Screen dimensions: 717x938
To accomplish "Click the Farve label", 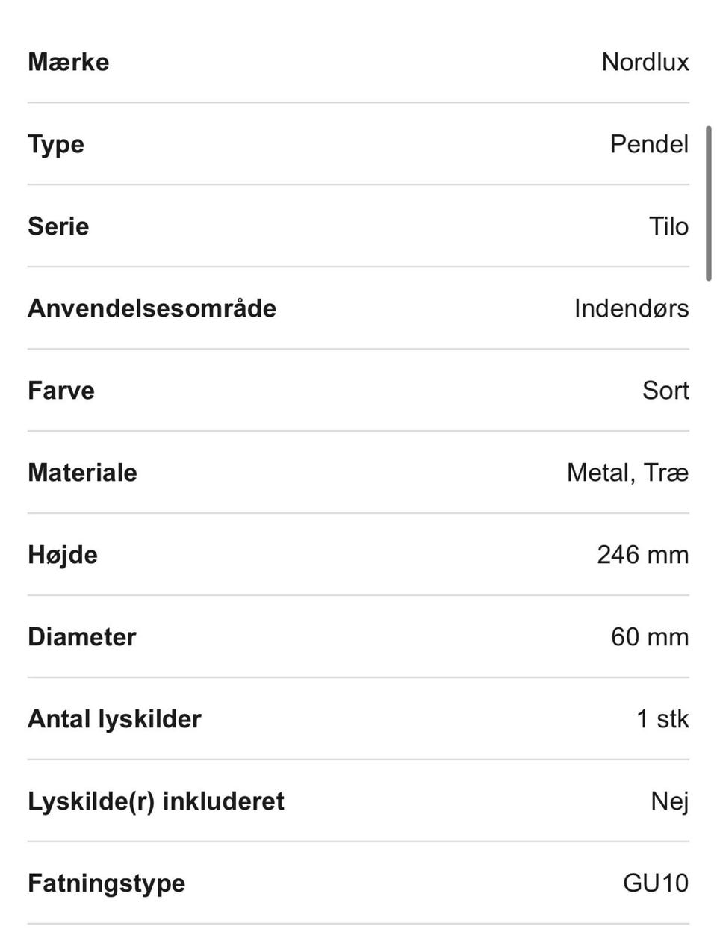I will pos(61,391).
